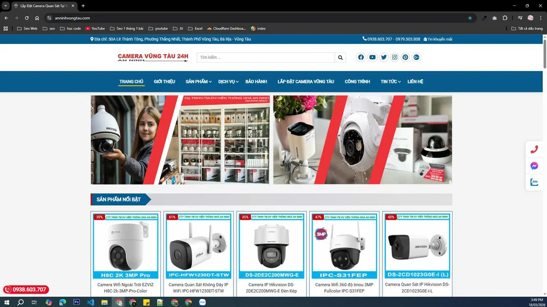The image size is (547, 307).
Task: Open the tab search dropdown arrow
Action: pos(5,5)
